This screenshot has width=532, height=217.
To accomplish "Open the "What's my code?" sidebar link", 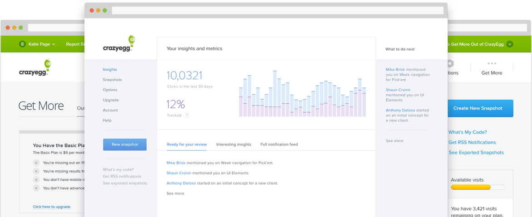I will 118,169.
